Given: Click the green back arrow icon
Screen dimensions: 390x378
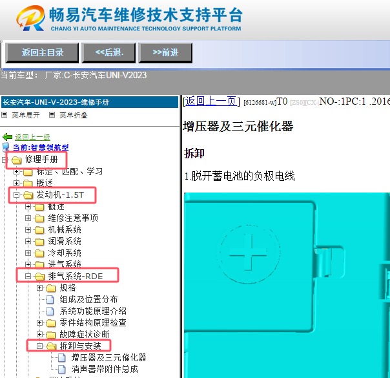Looking at the screenshot, I should [x=7, y=137].
